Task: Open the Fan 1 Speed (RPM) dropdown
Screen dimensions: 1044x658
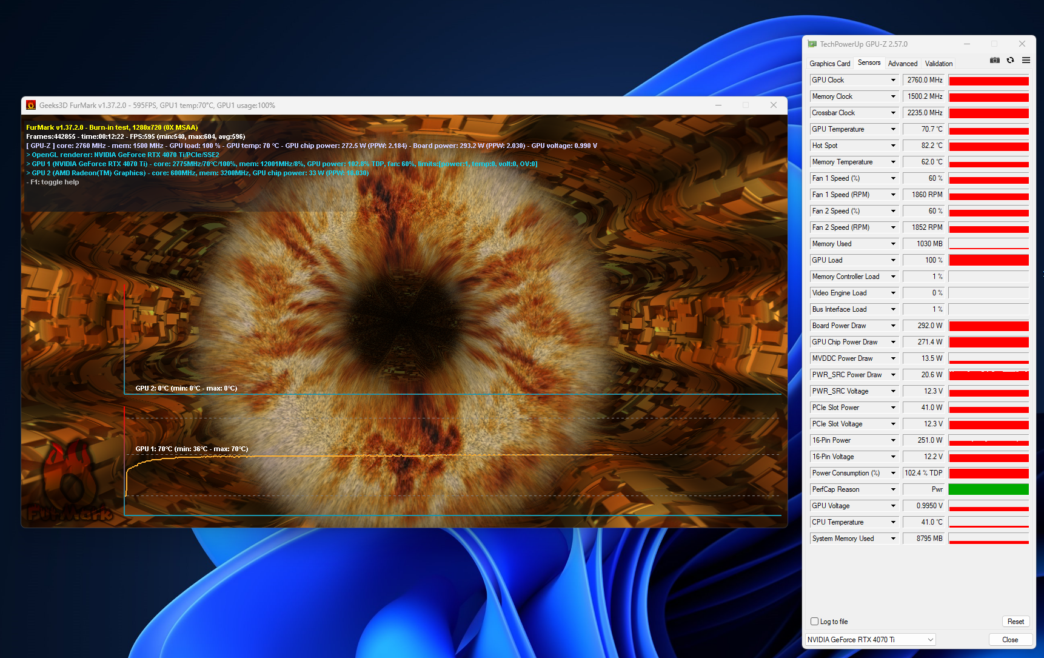Action: pos(893,195)
